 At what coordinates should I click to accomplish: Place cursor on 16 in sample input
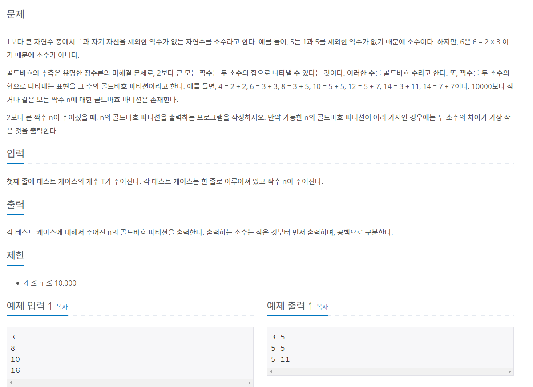pos(15,371)
